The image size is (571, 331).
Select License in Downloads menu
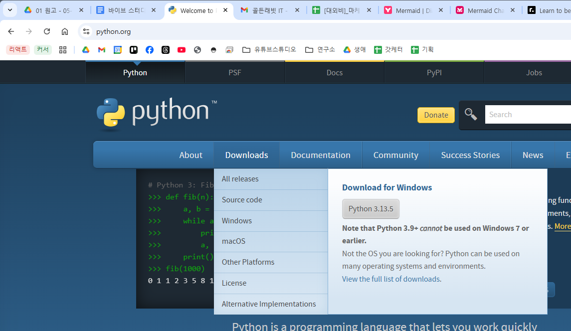(x=271, y=283)
